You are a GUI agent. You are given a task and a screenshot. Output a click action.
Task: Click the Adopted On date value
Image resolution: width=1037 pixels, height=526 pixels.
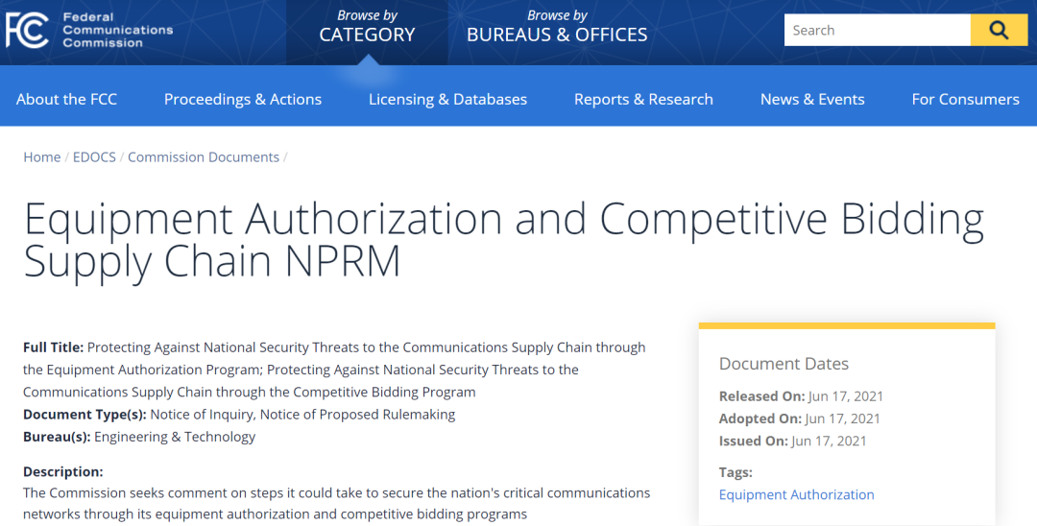pos(843,418)
